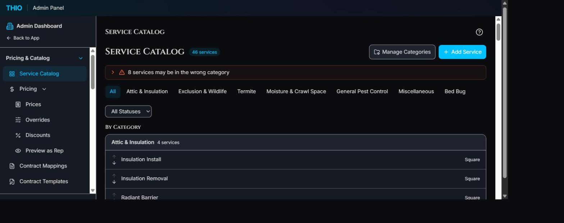Click the Attic & Insulation category header

pyautogui.click(x=295, y=142)
